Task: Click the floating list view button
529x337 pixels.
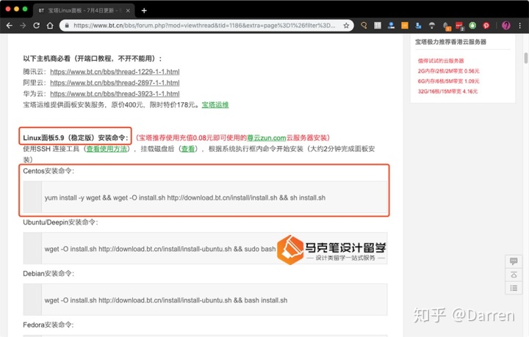Action: [x=514, y=288]
